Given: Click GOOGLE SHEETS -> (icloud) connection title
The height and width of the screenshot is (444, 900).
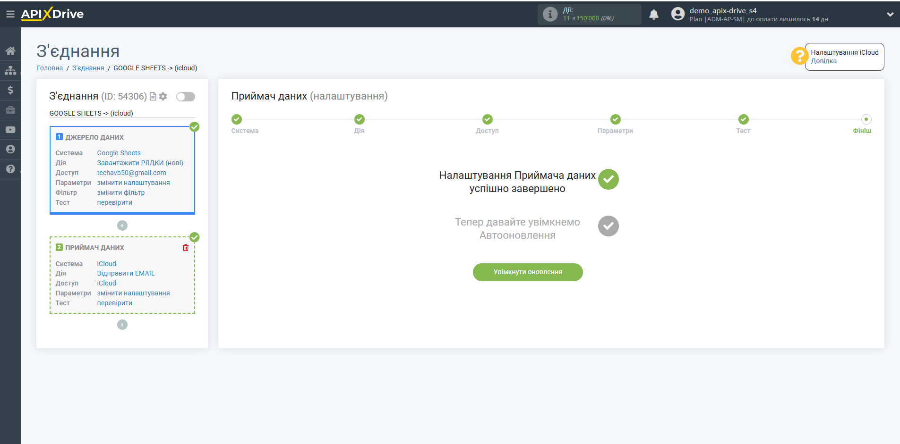Looking at the screenshot, I should tap(91, 113).
